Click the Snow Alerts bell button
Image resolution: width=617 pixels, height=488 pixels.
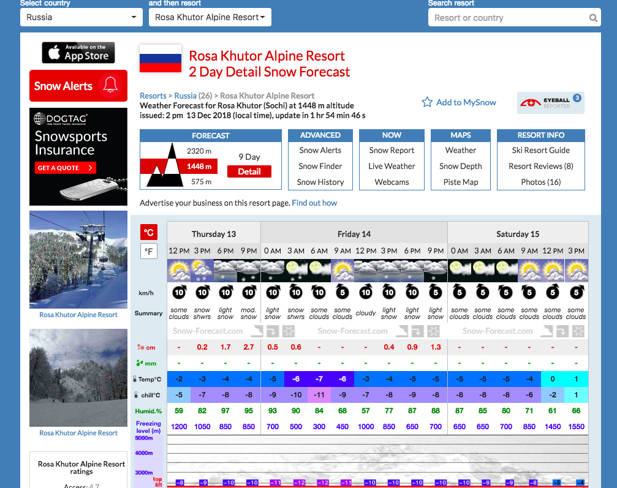tap(78, 86)
